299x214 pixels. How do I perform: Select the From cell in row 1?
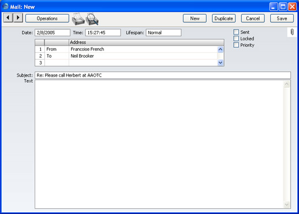coord(57,49)
